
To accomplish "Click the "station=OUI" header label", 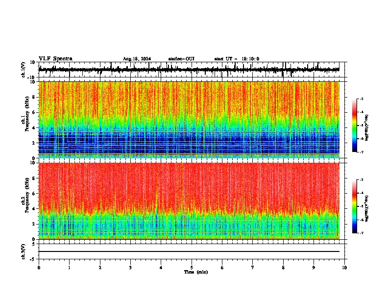I will point(181,59).
